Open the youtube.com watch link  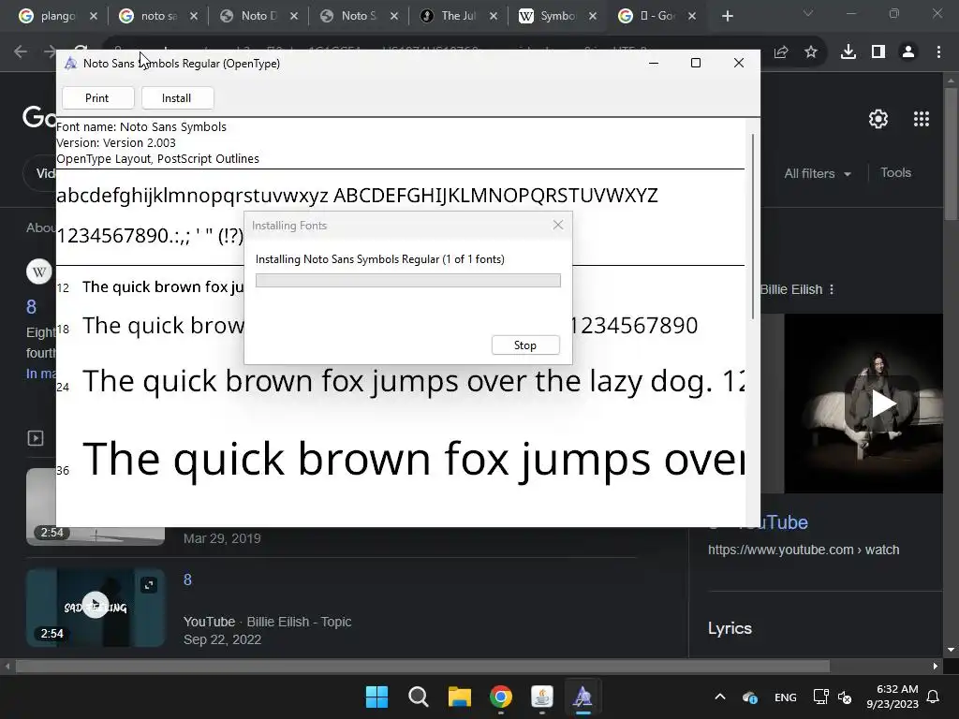[x=803, y=550]
